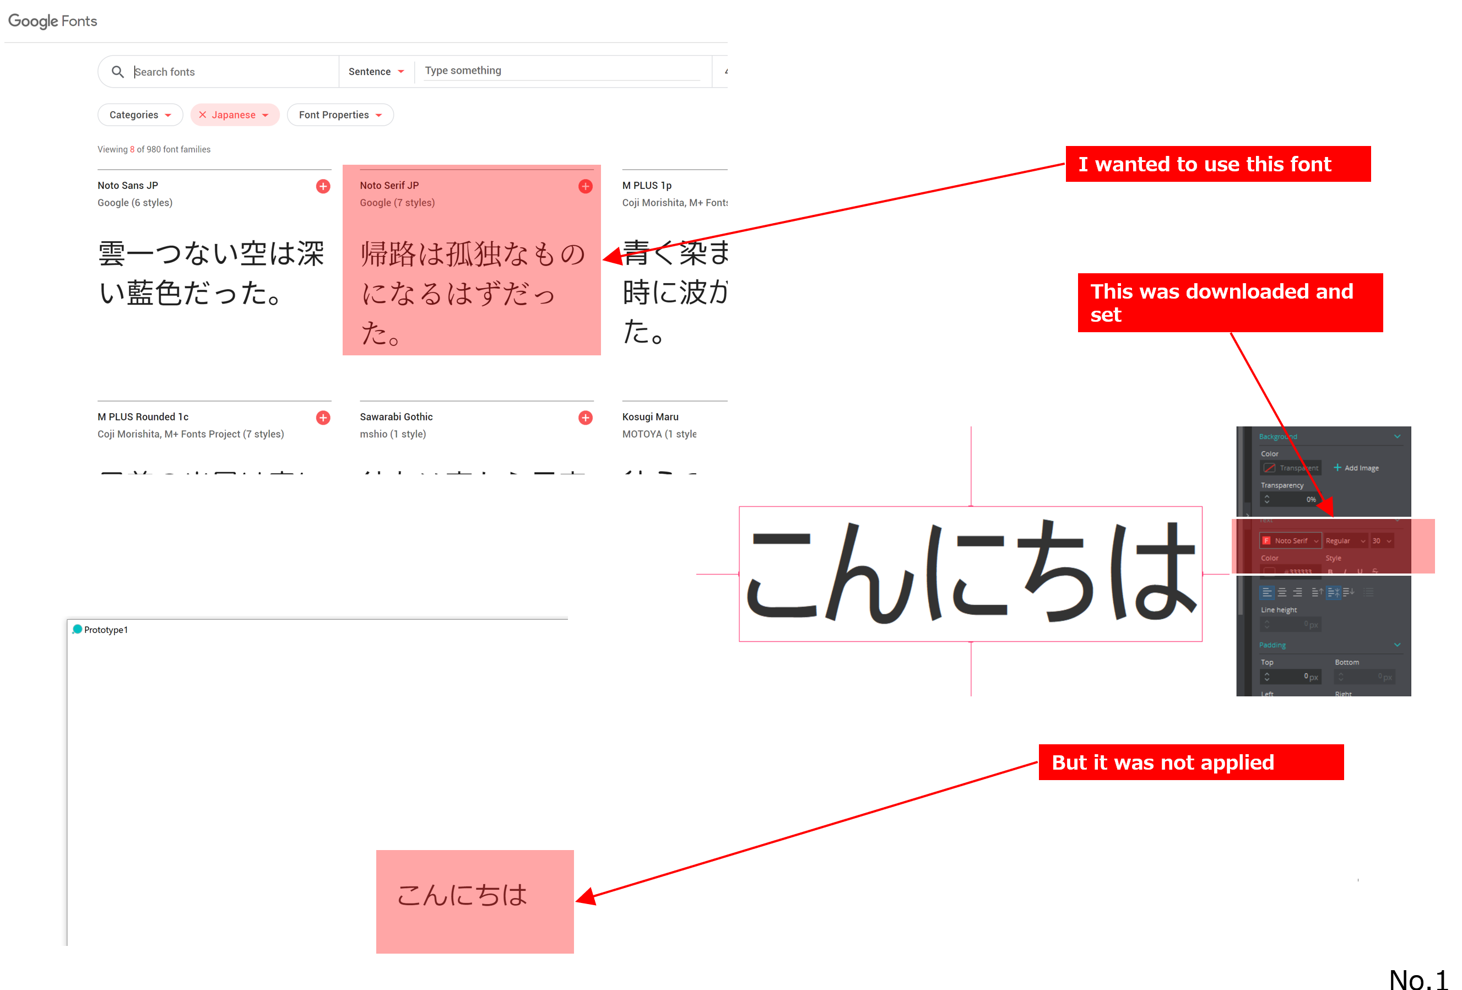This screenshot has width=1462, height=990.
Task: Click the Add Image button
Action: coord(1356,467)
